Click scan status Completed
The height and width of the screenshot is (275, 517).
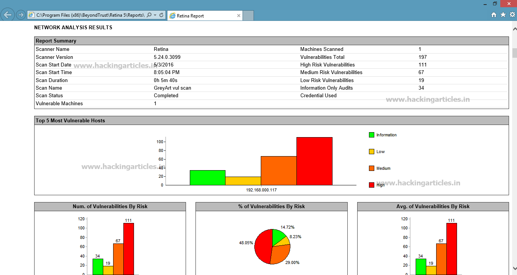click(166, 95)
